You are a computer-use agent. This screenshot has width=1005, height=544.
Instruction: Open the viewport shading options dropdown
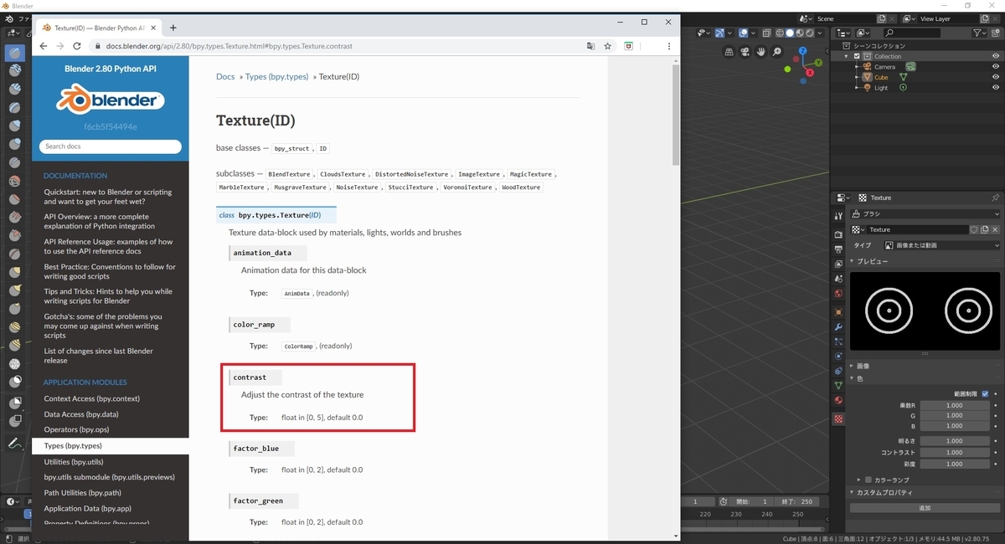coord(822,33)
